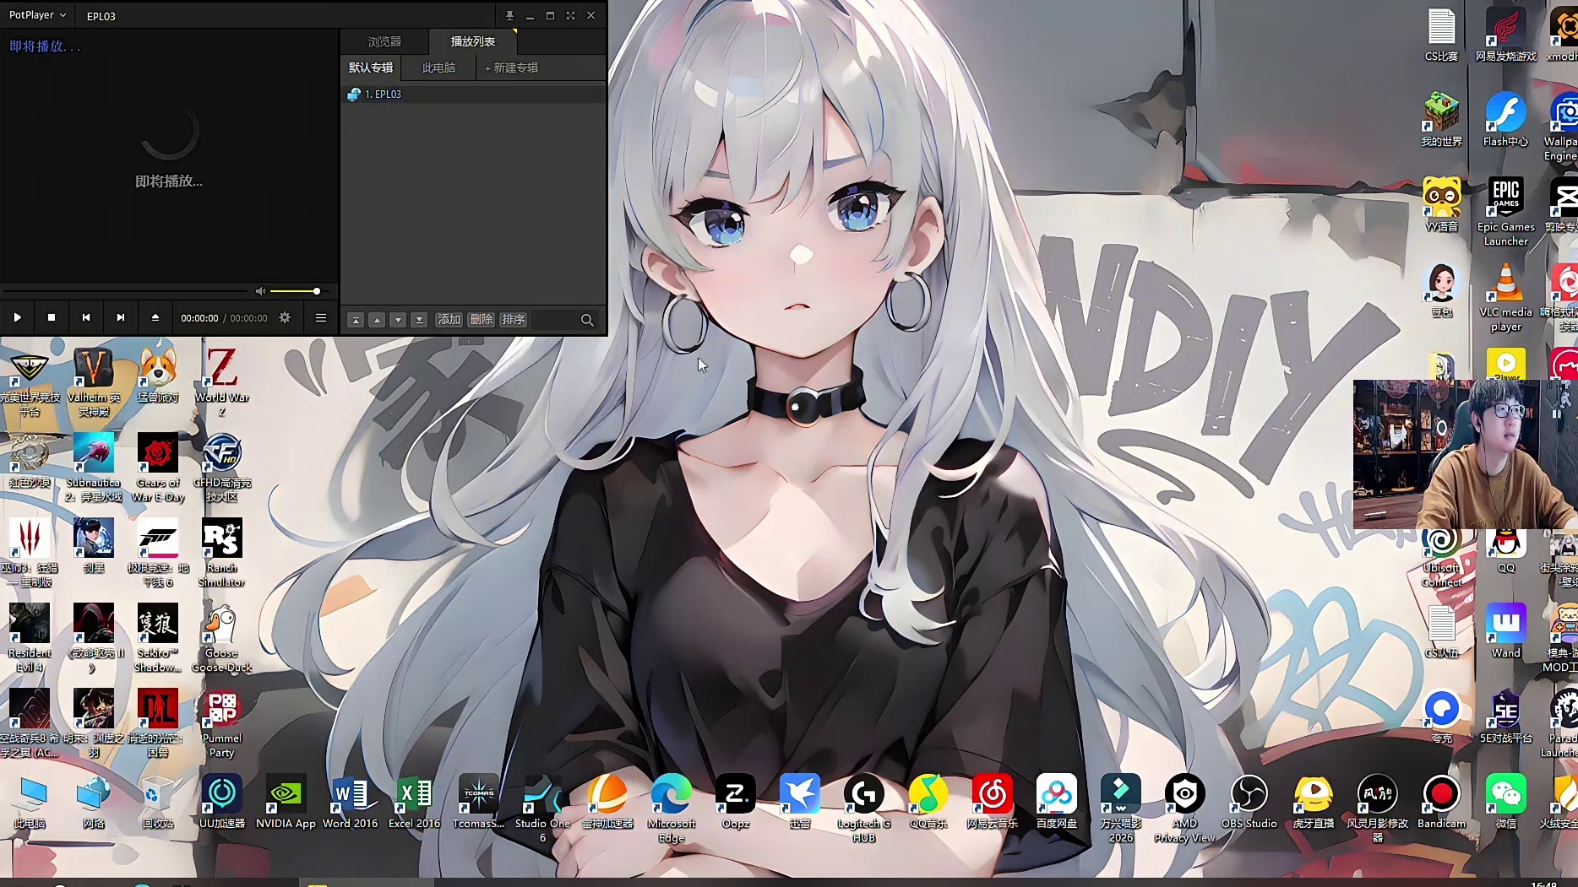This screenshot has height=887, width=1578.
Task: Open the 我的世界 Minecraft icon
Action: coord(1442,120)
